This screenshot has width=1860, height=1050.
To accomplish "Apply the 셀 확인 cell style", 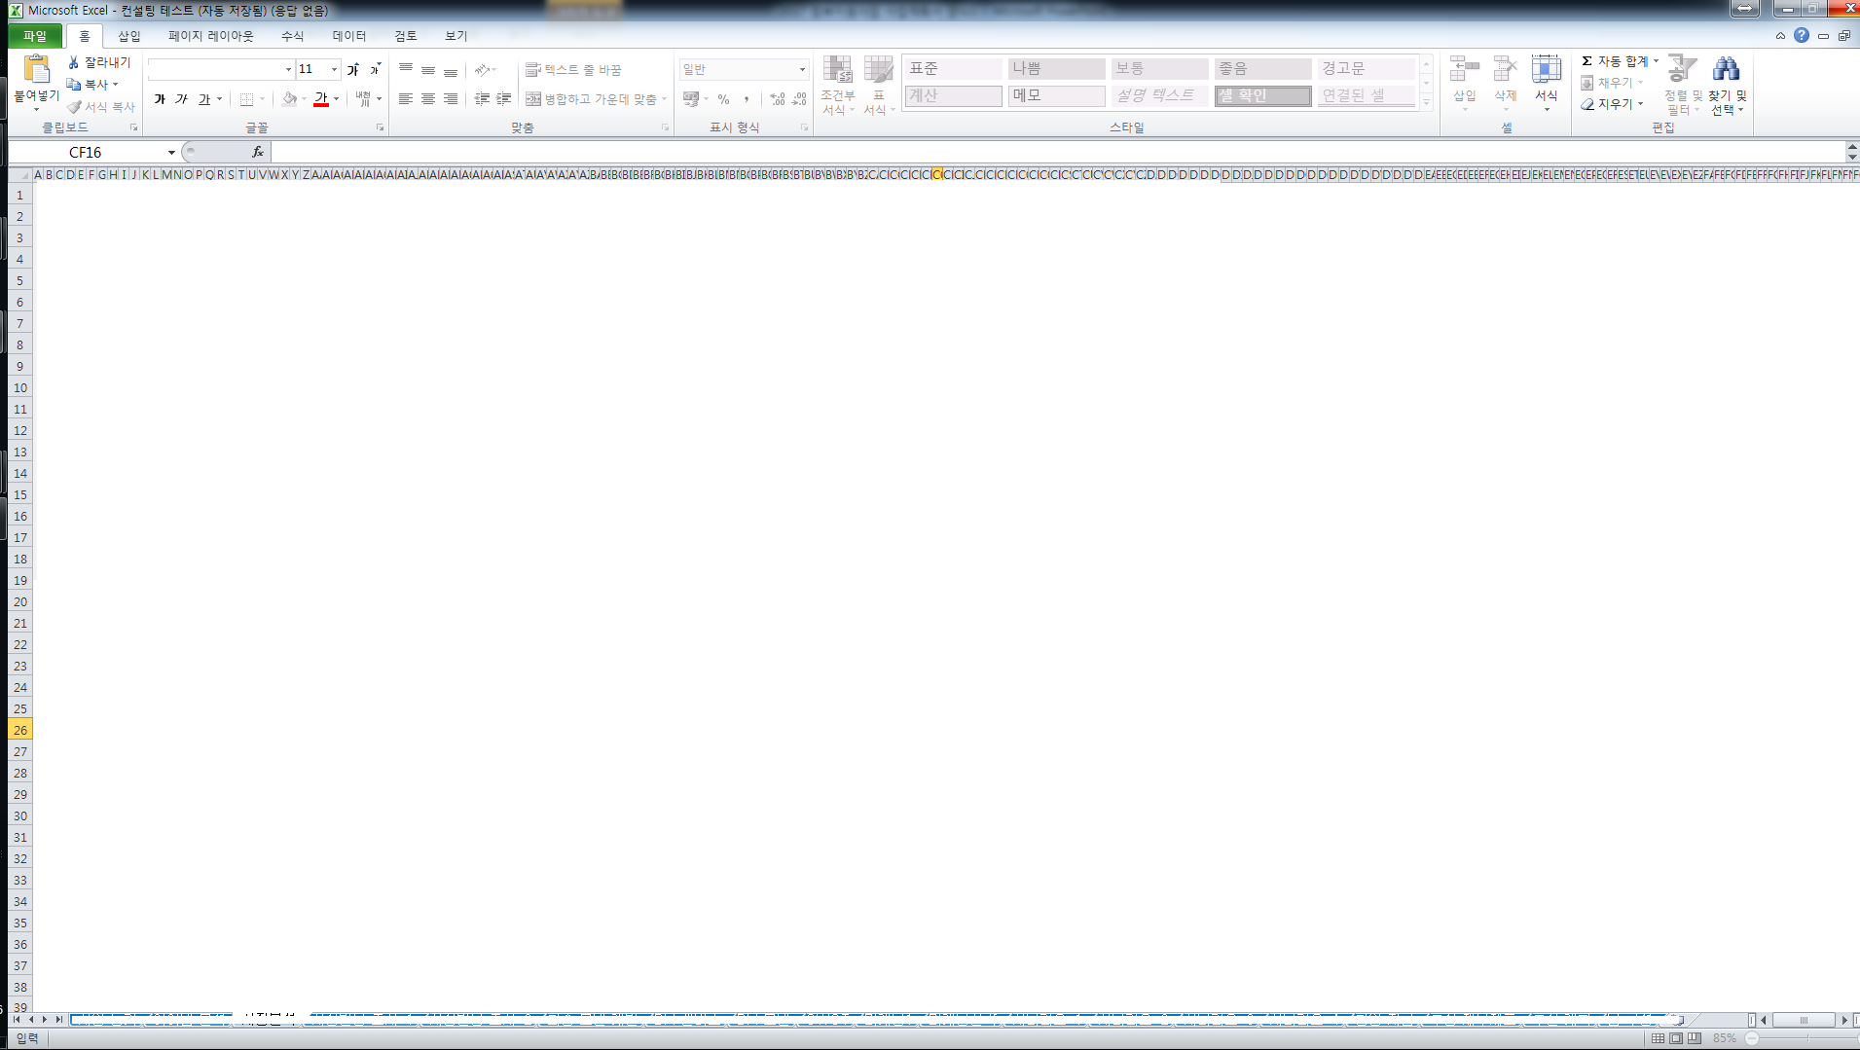I will [1262, 95].
